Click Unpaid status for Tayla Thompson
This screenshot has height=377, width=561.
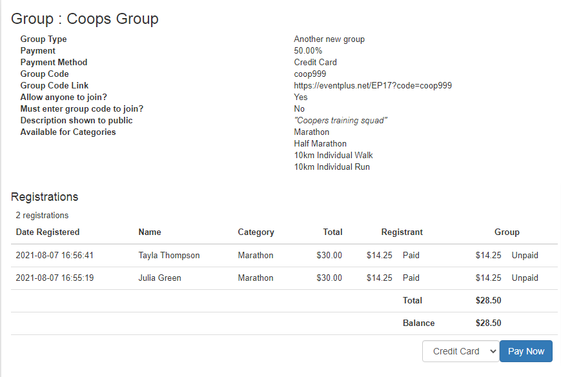click(x=525, y=255)
